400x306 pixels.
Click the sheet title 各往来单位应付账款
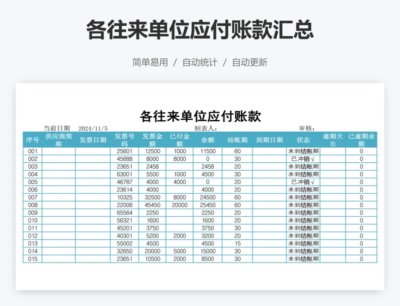tap(200, 116)
